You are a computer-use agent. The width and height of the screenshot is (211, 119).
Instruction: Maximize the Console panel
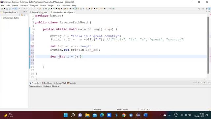(x=209, y=82)
